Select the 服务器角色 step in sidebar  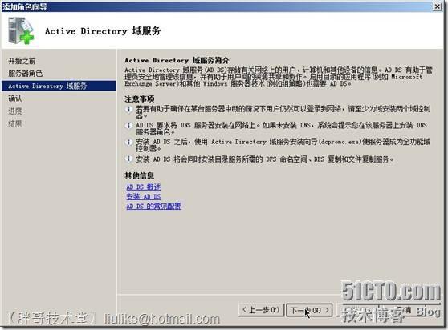tap(25, 74)
